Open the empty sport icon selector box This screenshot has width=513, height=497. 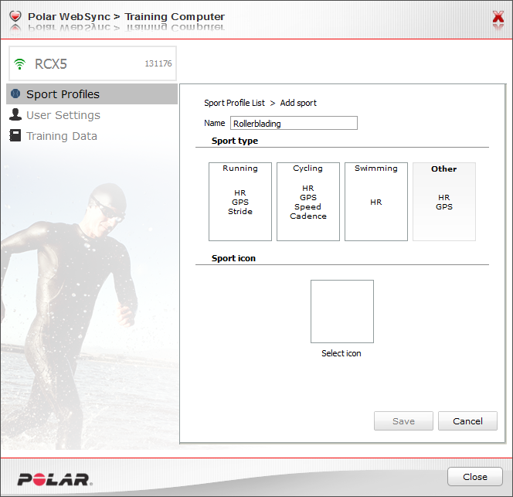point(342,311)
